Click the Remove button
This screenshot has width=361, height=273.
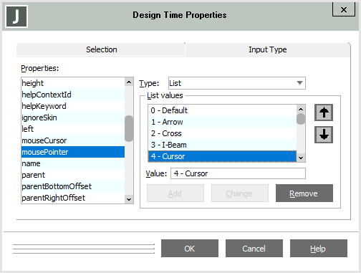pyautogui.click(x=304, y=193)
